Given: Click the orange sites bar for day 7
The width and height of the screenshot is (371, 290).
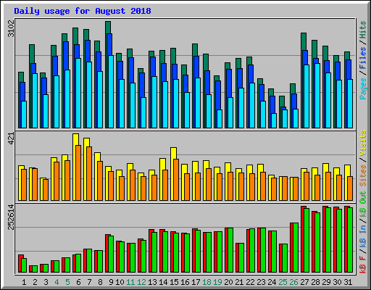Looking at the screenshot, I should 89,173.
